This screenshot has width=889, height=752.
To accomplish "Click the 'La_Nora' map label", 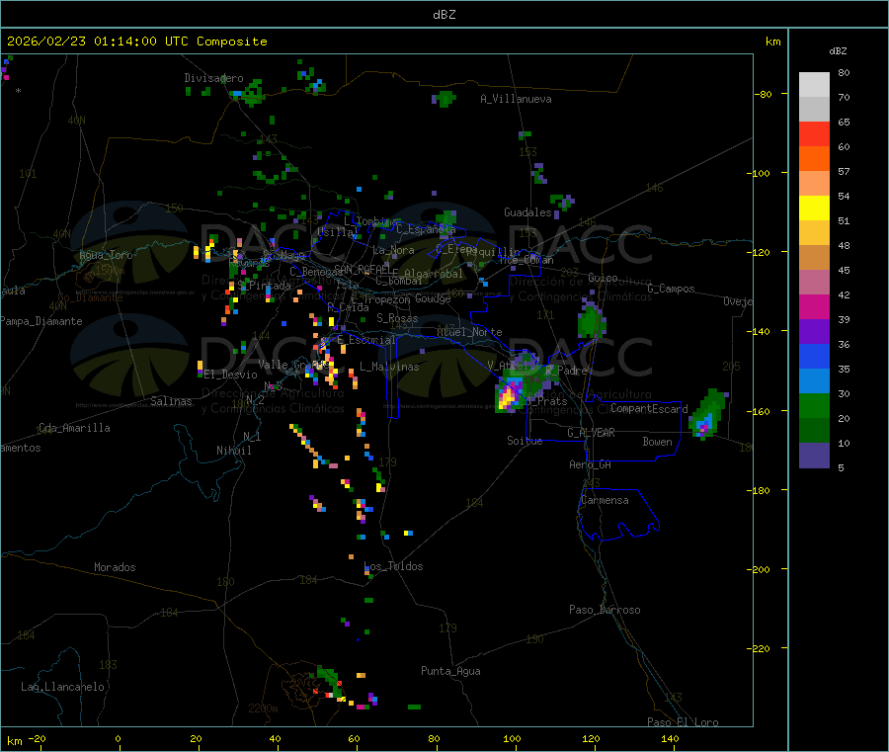I will click(x=393, y=250).
